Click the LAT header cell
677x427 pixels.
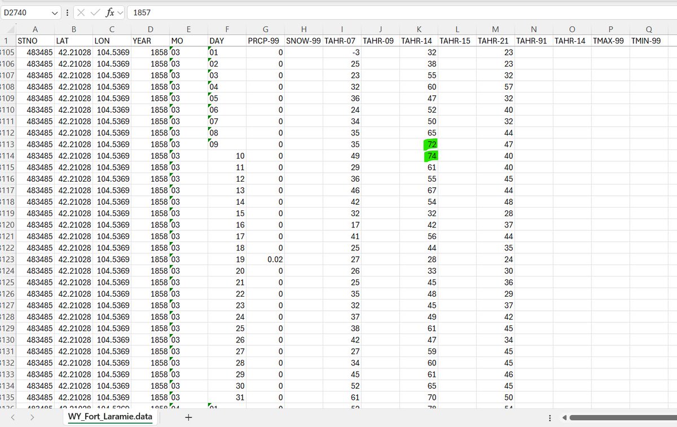click(x=73, y=41)
